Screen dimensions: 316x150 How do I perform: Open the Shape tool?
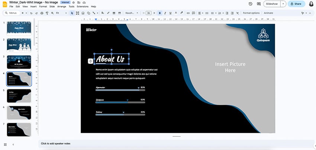(x=88, y=13)
